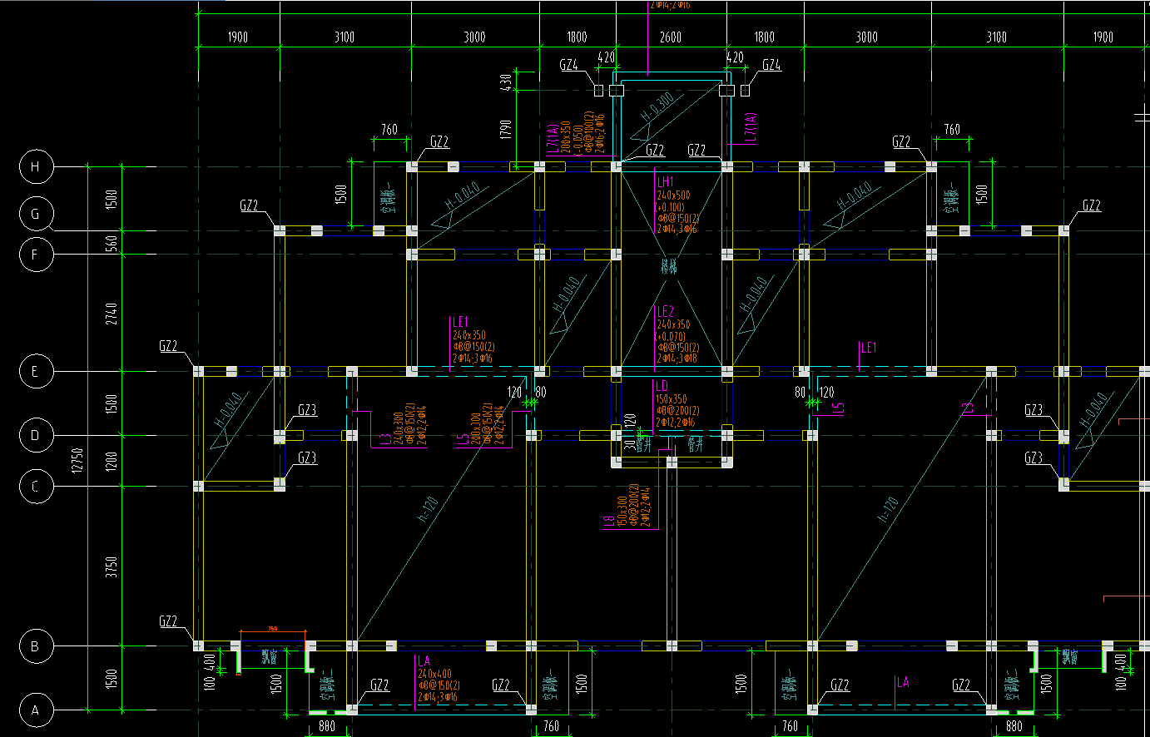This screenshot has width=1150, height=737.
Task: Click the 560 dimension text
Action: [x=112, y=243]
